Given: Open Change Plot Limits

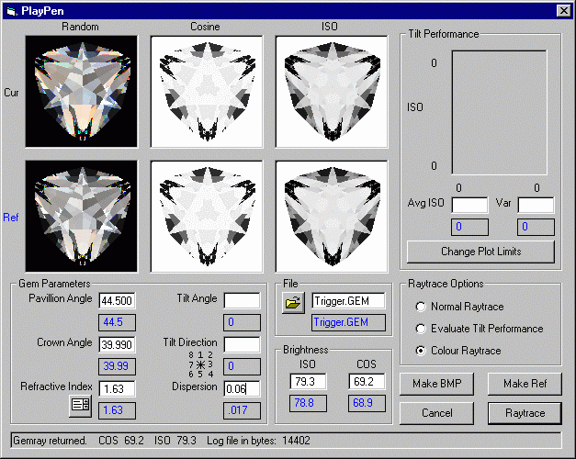Looking at the screenshot, I should pyautogui.click(x=480, y=252).
